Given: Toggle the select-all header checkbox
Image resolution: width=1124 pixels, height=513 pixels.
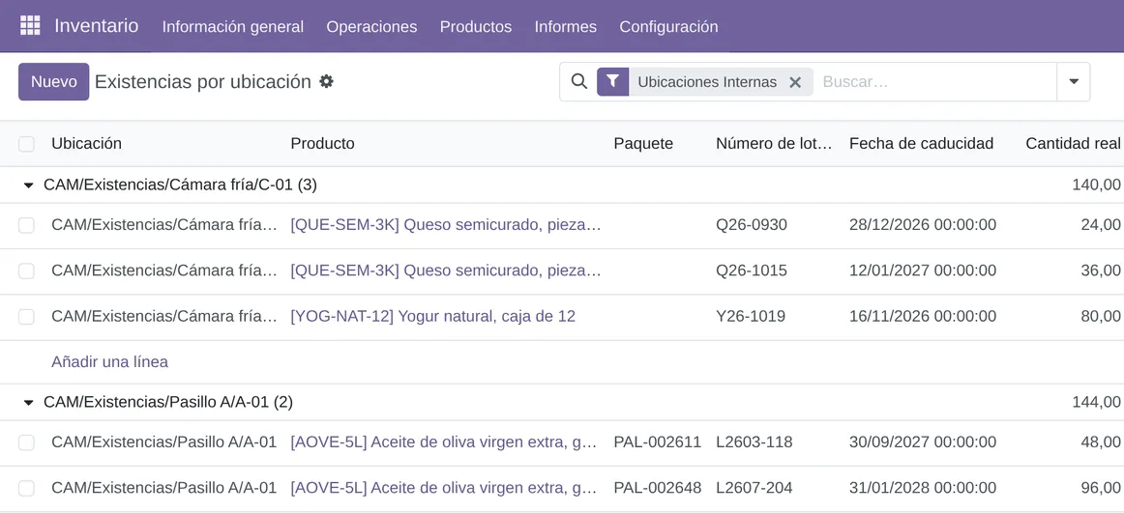Looking at the screenshot, I should [26, 144].
